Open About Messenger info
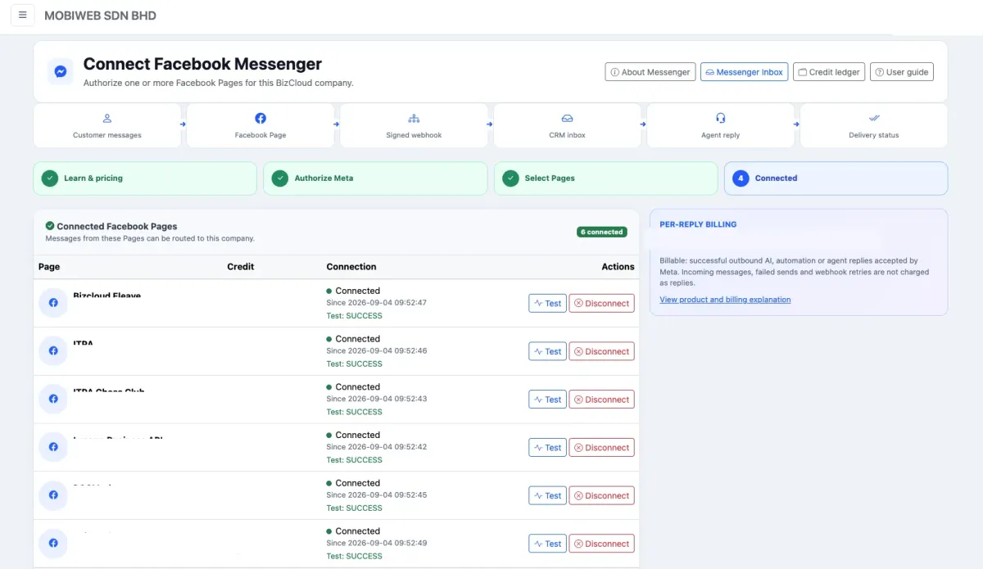 (650, 72)
